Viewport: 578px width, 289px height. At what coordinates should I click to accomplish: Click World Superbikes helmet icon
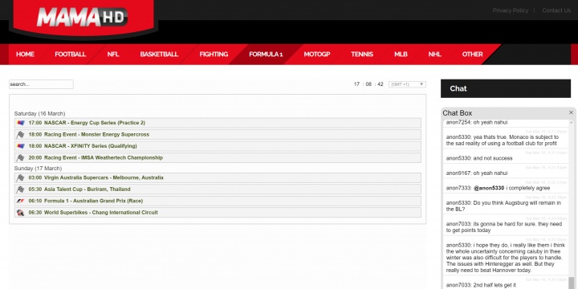click(21, 213)
